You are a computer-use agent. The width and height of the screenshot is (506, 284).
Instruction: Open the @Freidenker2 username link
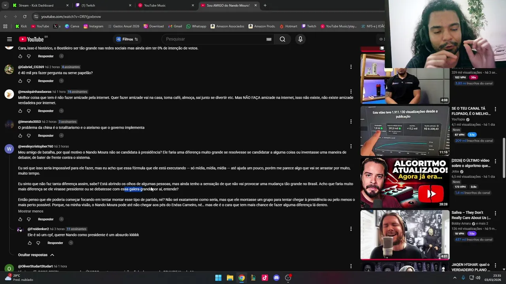pos(38,229)
